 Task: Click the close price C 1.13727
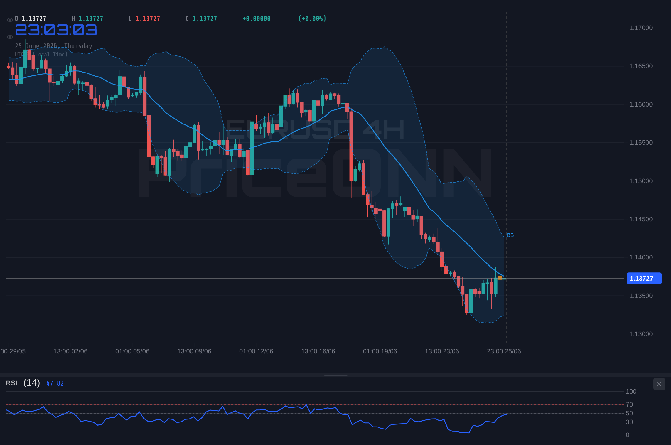[x=201, y=18]
